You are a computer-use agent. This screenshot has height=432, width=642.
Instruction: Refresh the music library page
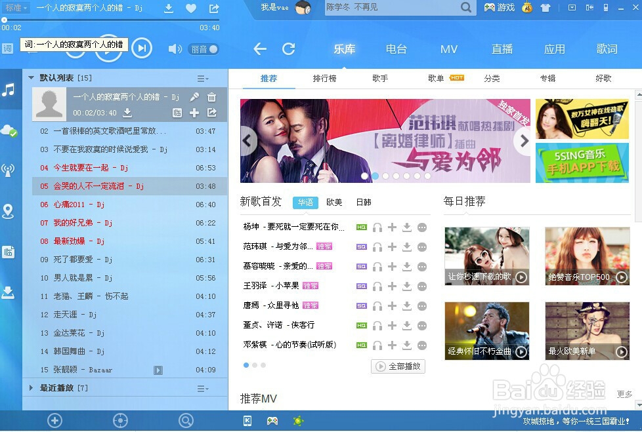(289, 49)
